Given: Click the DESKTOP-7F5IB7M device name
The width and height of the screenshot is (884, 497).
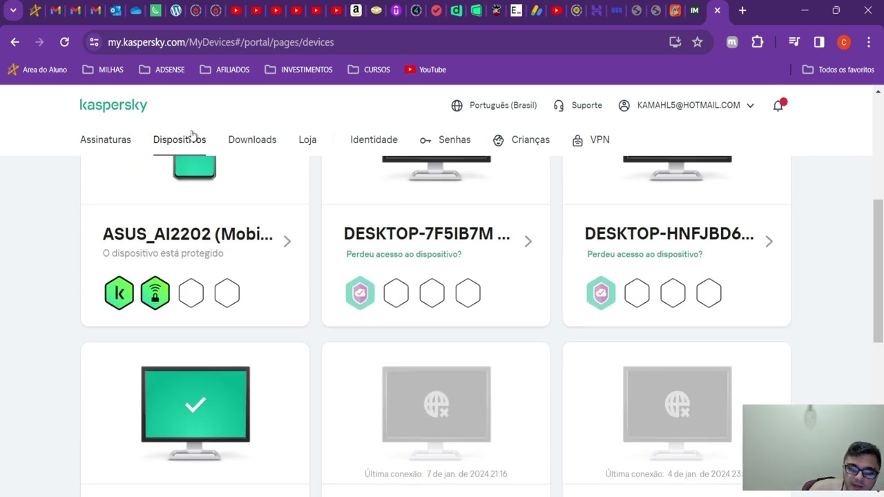Looking at the screenshot, I should coord(427,234).
